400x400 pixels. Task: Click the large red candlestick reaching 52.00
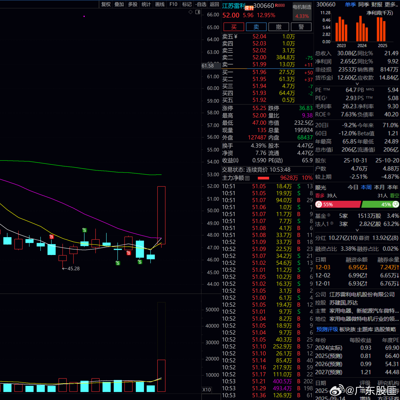tap(161, 215)
